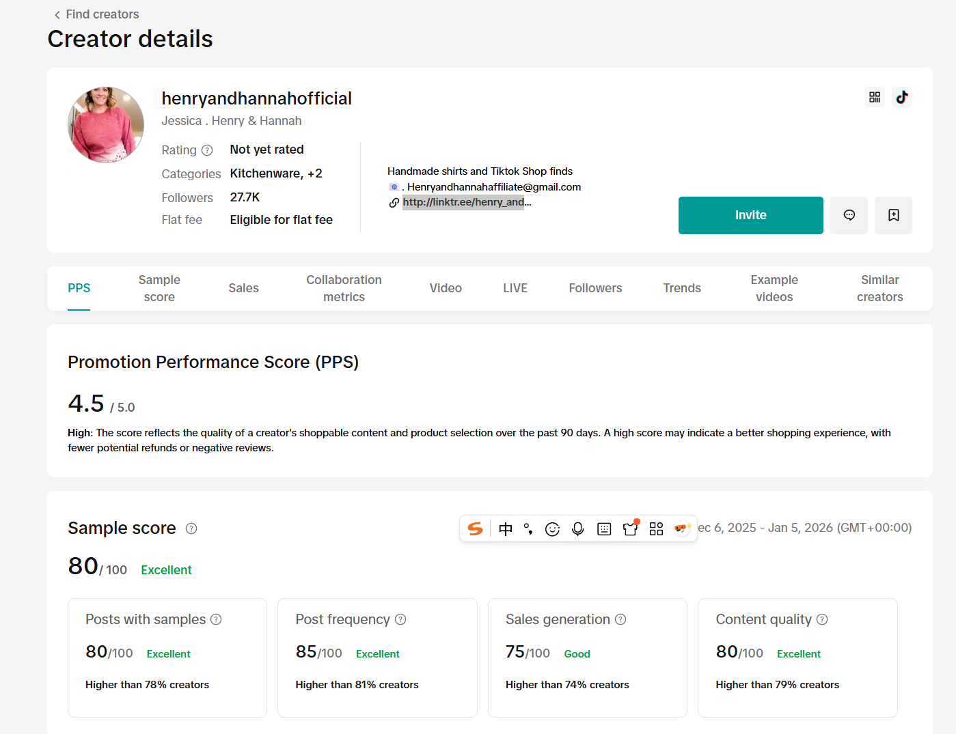Click the chat message icon button
This screenshot has width=956, height=734.
pyautogui.click(x=849, y=215)
